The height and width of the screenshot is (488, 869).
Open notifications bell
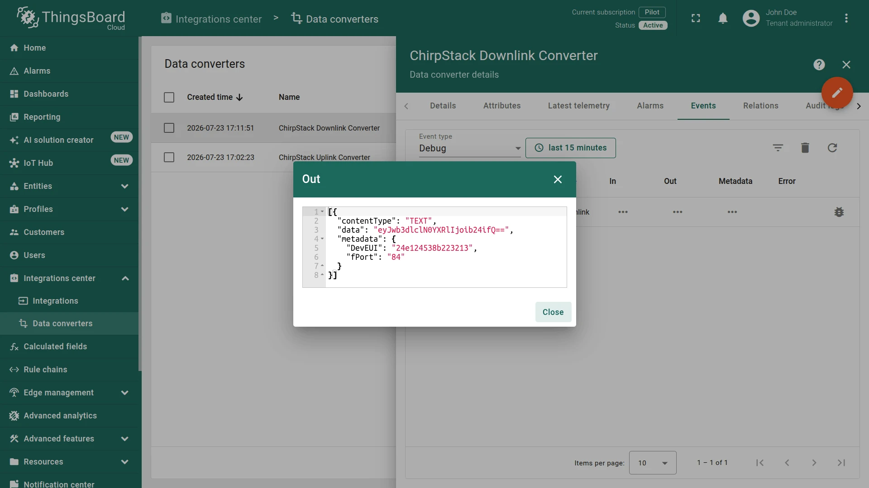(723, 18)
